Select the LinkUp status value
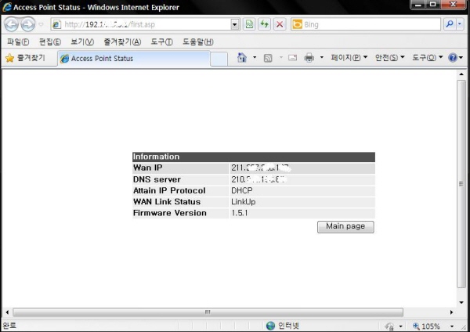Image resolution: width=470 pixels, height=332 pixels. [x=244, y=202]
